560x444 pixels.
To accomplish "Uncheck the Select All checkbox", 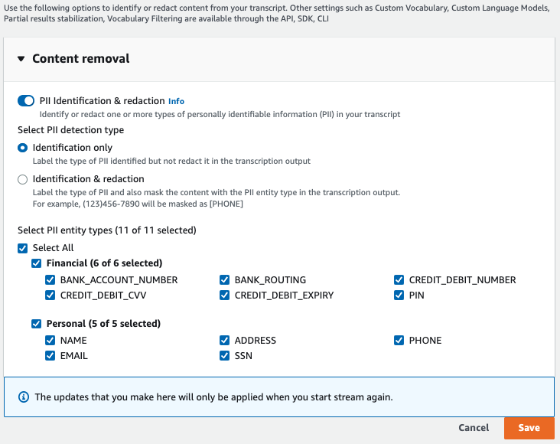I will pos(23,248).
